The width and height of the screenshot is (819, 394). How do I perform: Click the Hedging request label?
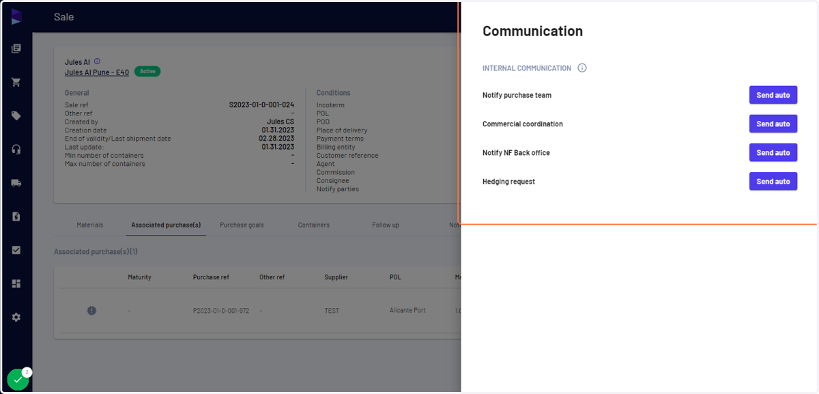click(x=508, y=182)
